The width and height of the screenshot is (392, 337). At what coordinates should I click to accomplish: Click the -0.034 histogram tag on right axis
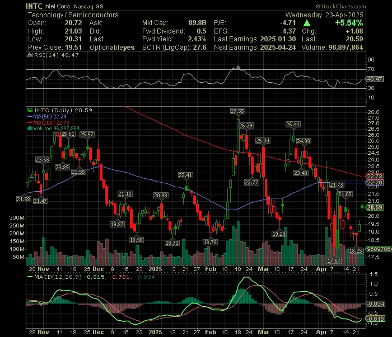375,303
